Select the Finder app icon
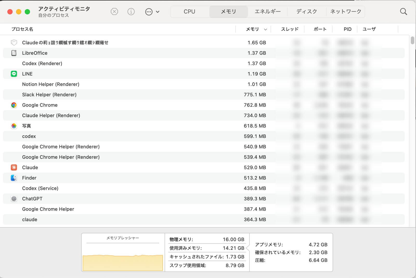The width and height of the screenshot is (416, 278). 14,178
